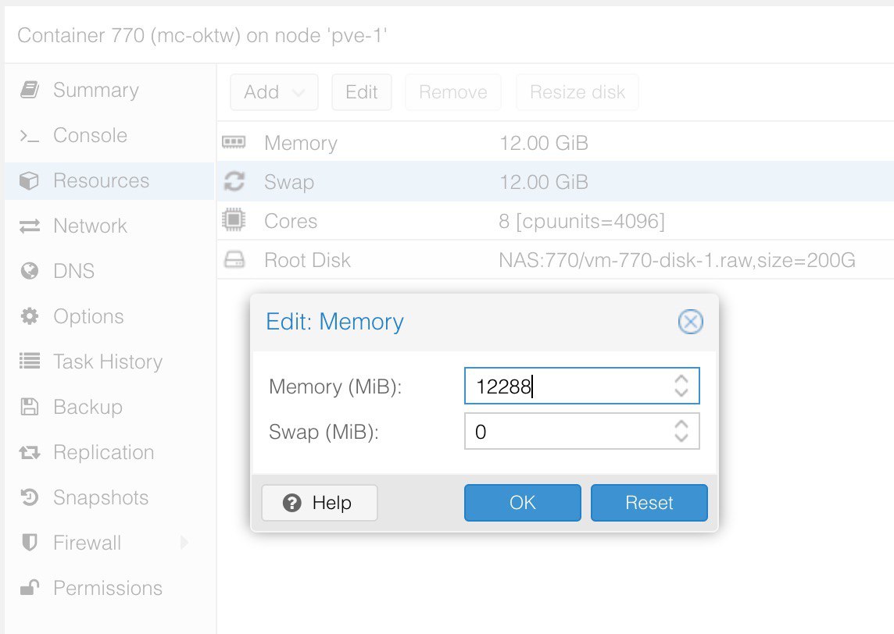This screenshot has height=634, width=894.
Task: Click the Firewall shield icon
Action: [30, 543]
